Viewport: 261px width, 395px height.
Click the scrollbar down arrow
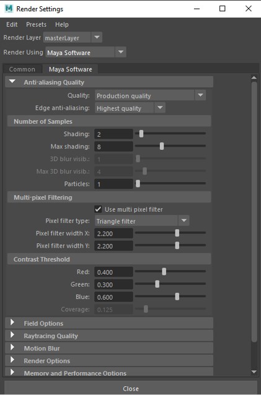[x=254, y=371]
